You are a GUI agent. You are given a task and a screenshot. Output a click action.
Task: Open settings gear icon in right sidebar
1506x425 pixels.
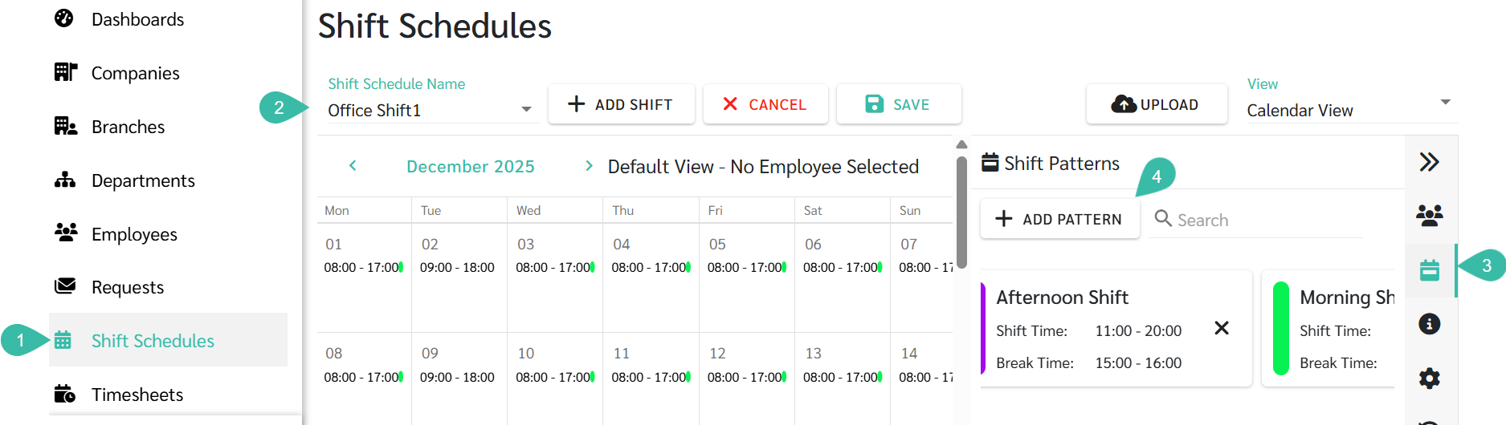click(x=1429, y=378)
